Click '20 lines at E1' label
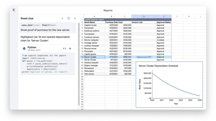The image size is (216, 121). pyautogui.click(x=34, y=50)
